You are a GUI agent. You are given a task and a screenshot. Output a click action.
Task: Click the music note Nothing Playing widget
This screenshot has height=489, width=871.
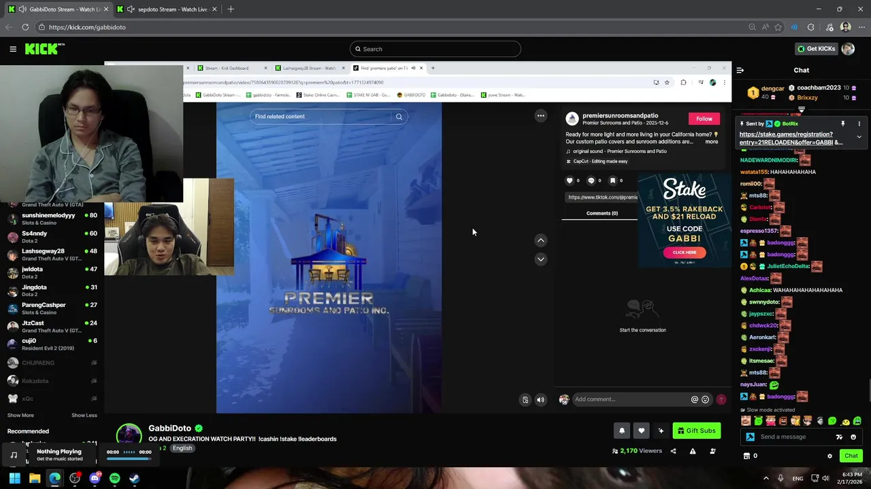[14, 454]
